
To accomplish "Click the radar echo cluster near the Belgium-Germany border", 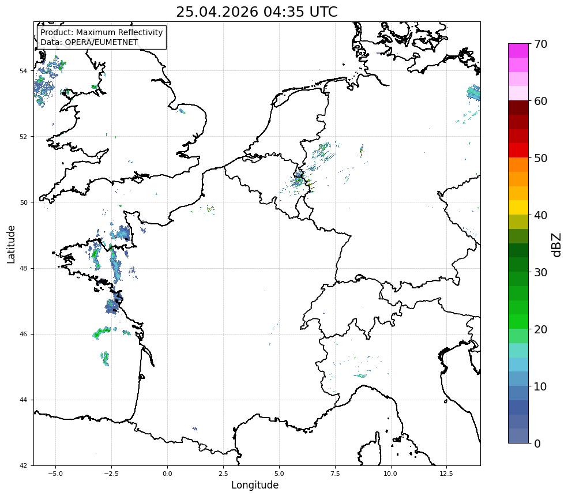I will coord(302,180).
